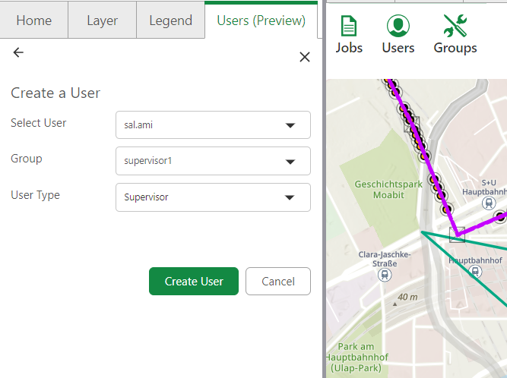
Task: Click the Hauptbahnhof station icon on map
Action: [475, 272]
